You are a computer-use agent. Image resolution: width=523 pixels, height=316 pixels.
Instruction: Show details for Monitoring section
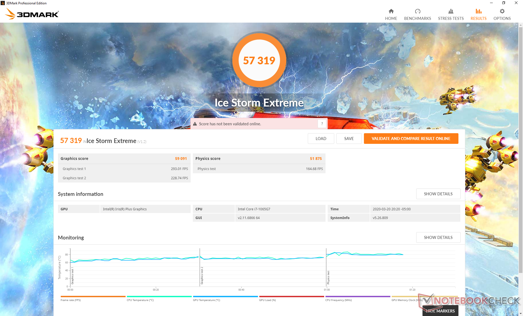pyautogui.click(x=438, y=238)
